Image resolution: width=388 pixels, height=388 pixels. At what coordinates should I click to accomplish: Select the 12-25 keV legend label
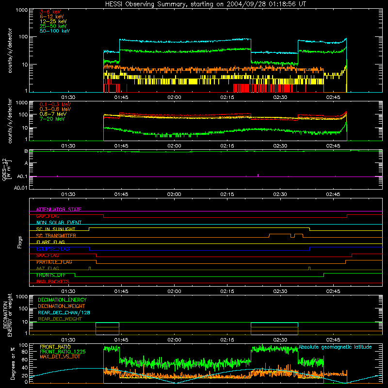(53, 21)
